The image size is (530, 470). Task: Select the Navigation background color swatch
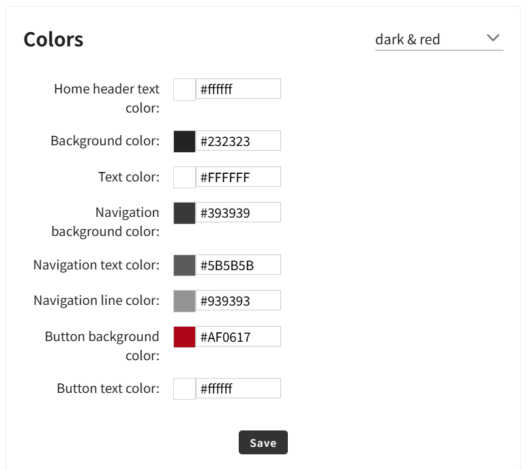click(x=184, y=213)
